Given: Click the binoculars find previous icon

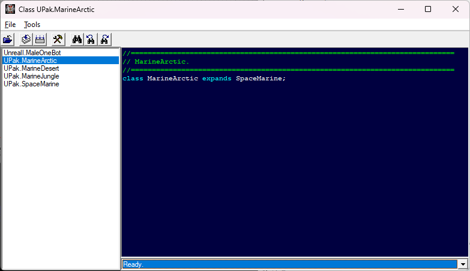Looking at the screenshot, I should 91,39.
